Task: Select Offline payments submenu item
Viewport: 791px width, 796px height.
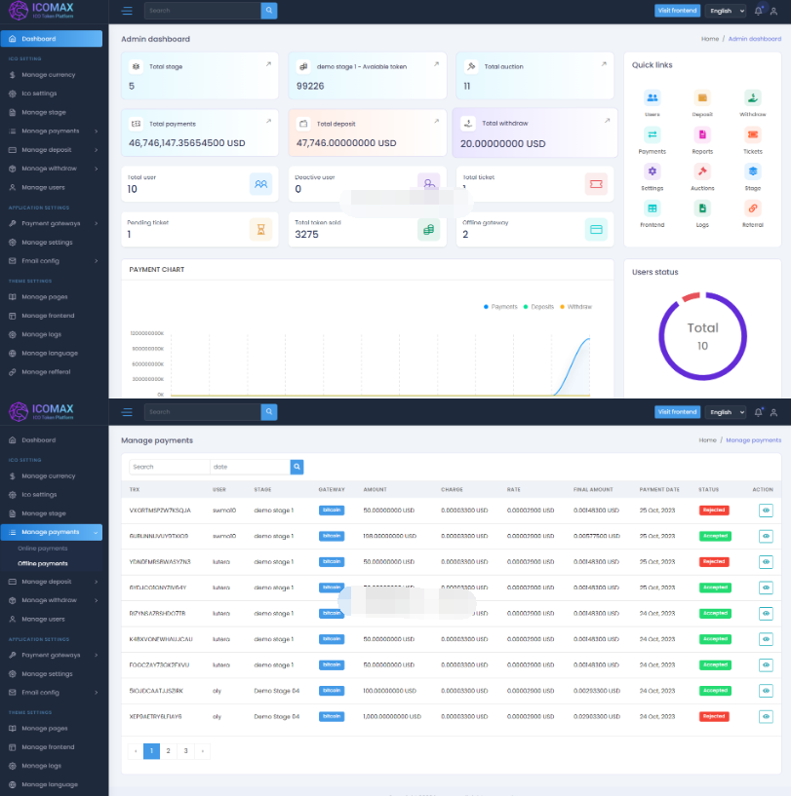Action: tap(43, 563)
